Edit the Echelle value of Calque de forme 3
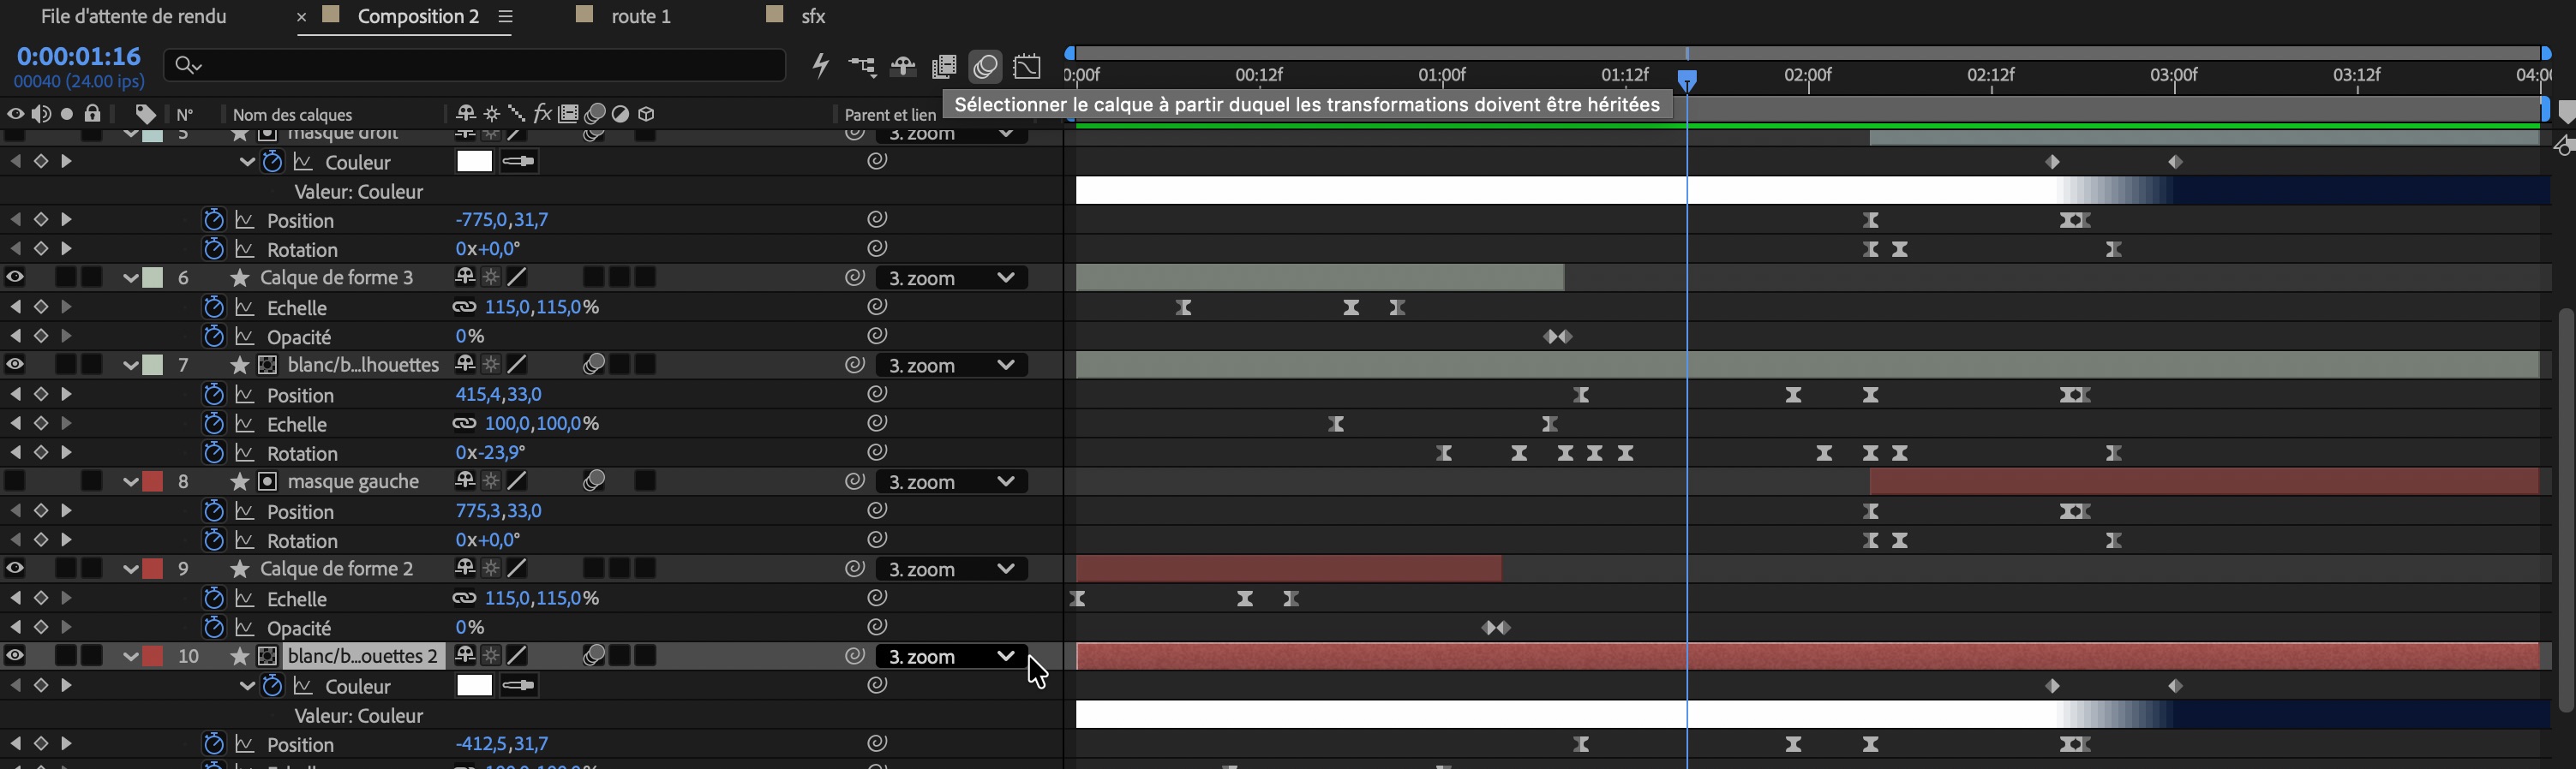 (541, 307)
